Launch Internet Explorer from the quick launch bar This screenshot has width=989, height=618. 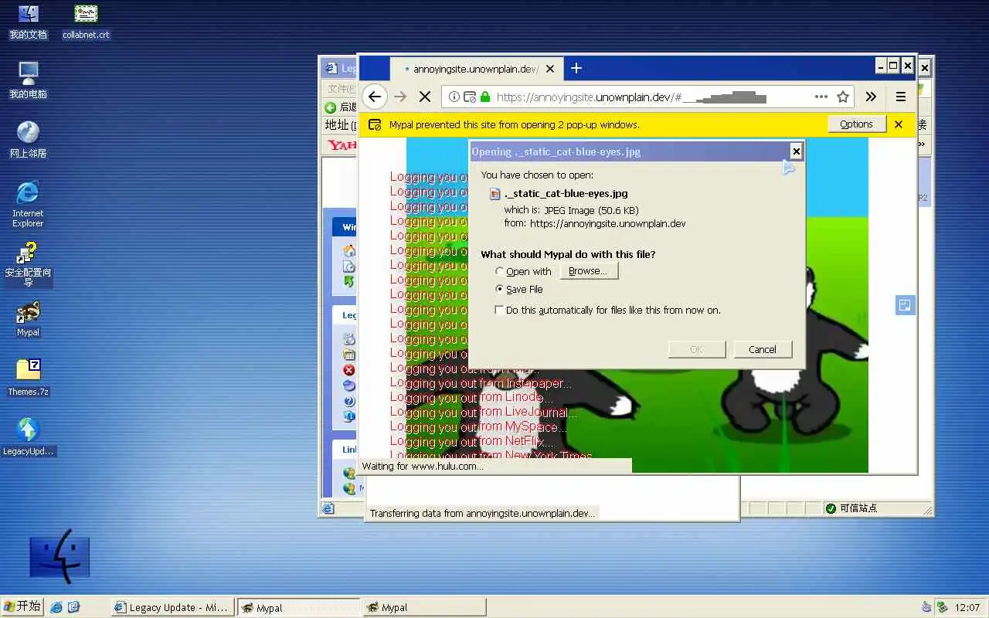pos(56,607)
